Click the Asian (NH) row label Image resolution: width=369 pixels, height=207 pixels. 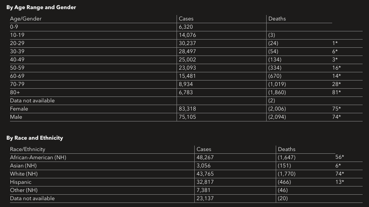22,166
